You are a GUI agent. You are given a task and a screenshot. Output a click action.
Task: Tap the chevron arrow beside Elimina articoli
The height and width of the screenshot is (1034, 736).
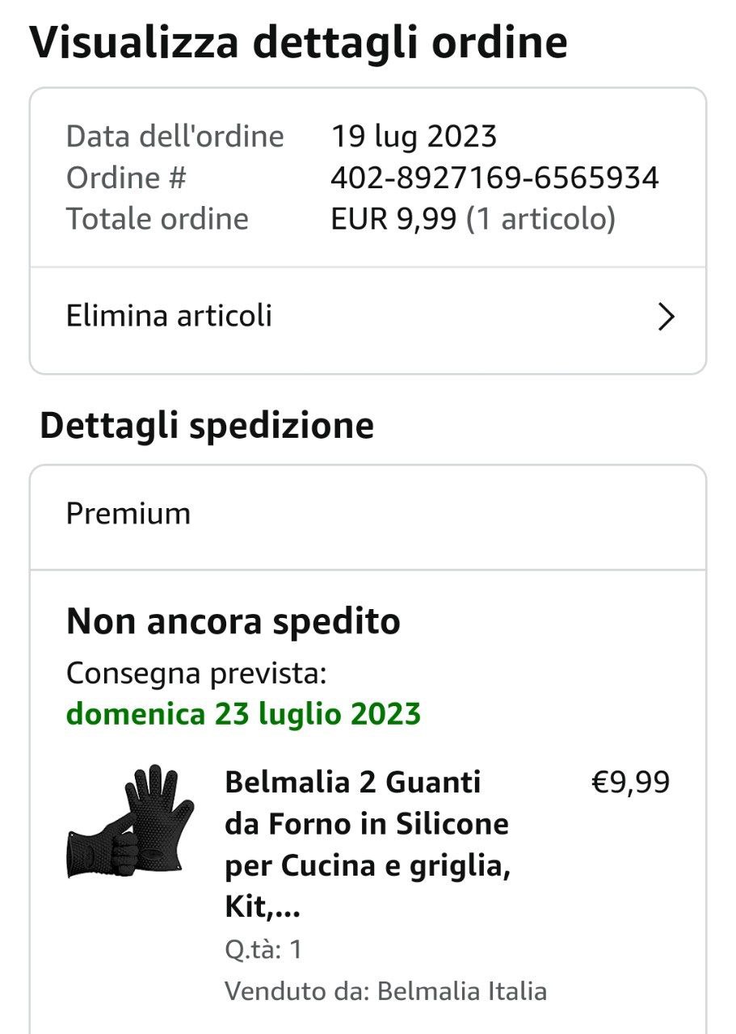[666, 317]
